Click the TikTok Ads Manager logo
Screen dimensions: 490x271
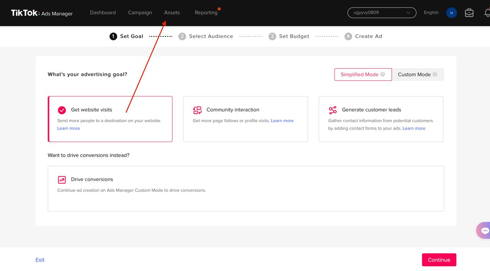(42, 13)
